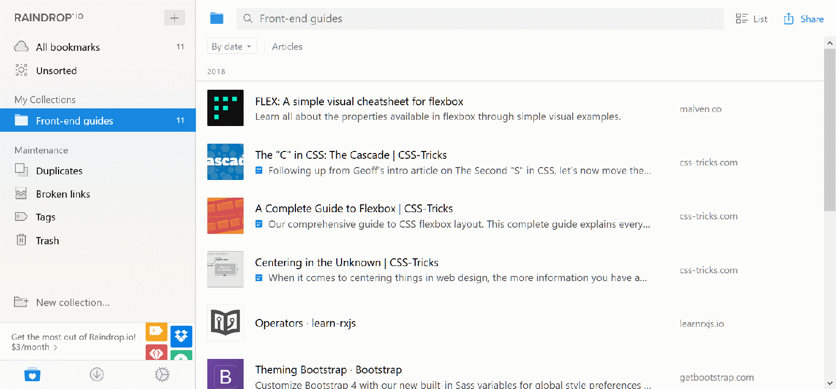Select the Articles filter tab

click(287, 47)
